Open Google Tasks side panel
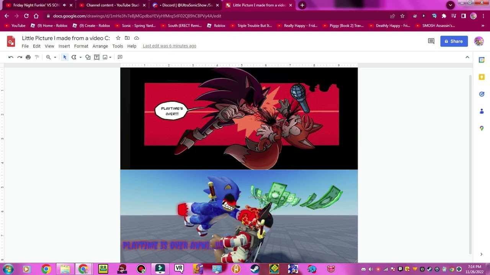The width and height of the screenshot is (490, 275). click(482, 94)
